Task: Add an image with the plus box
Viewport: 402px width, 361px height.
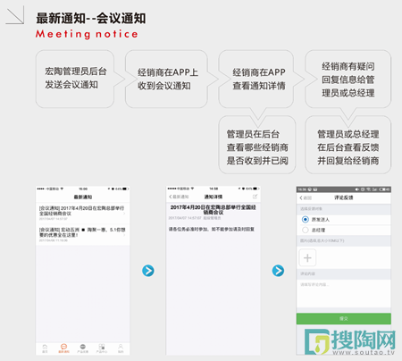Action: 307,257
